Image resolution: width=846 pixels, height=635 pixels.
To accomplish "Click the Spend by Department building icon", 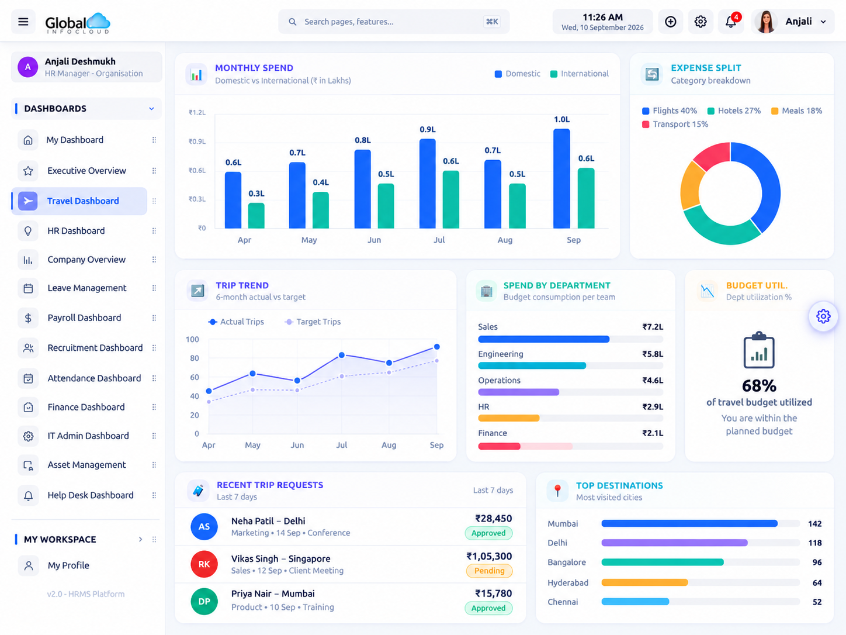I will pyautogui.click(x=486, y=291).
